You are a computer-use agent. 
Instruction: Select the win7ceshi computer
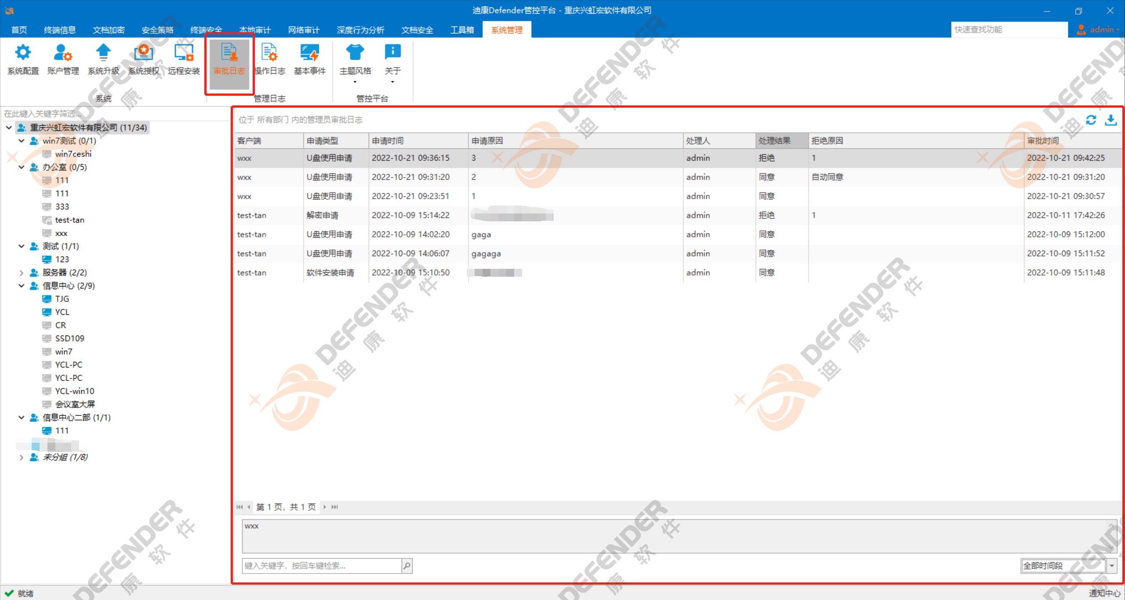point(73,154)
